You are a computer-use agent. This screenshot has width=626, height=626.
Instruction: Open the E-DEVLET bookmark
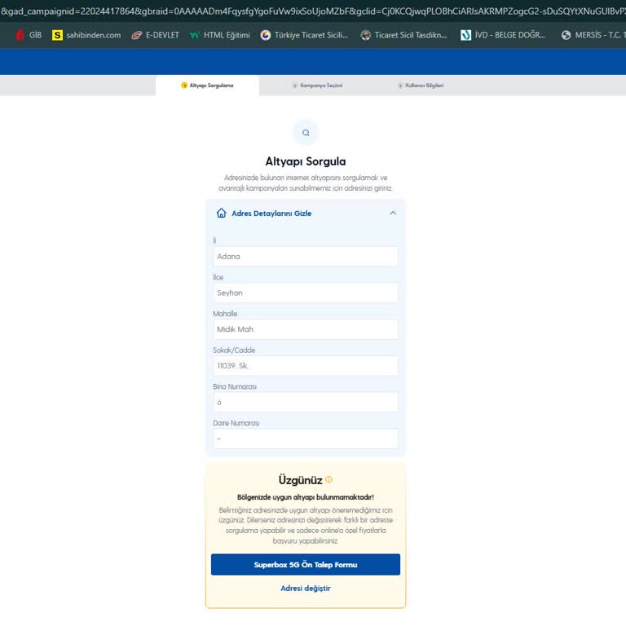tap(156, 35)
